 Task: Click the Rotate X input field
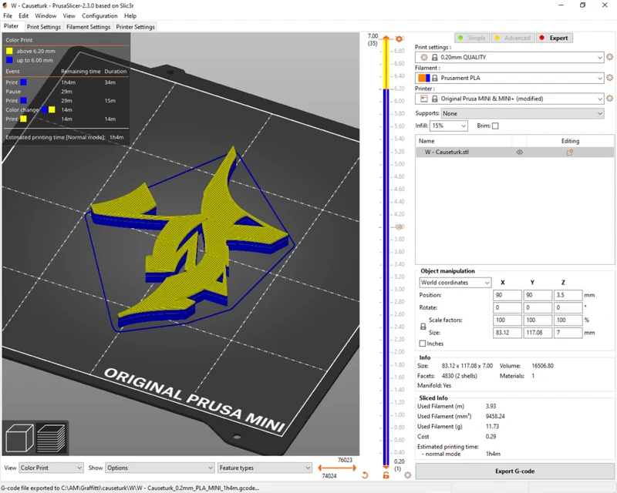coord(507,307)
